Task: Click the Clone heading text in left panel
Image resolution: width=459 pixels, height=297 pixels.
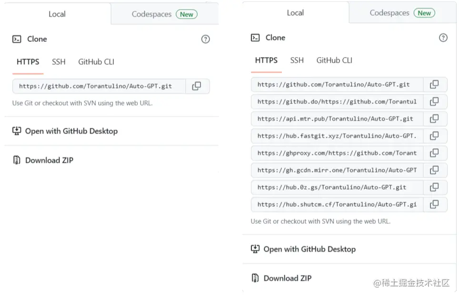Action: coord(37,39)
